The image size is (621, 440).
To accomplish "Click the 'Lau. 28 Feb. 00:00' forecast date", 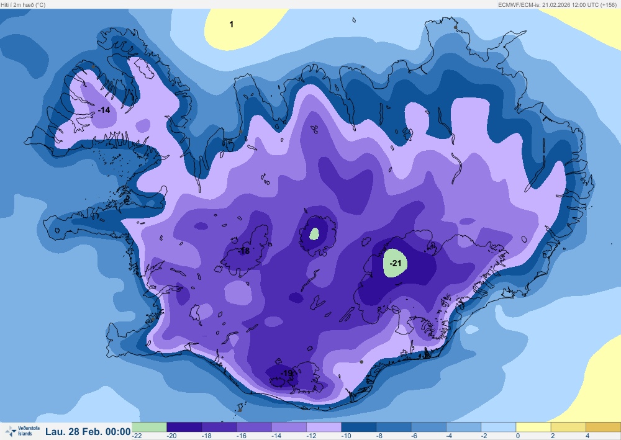I will coord(88,431).
